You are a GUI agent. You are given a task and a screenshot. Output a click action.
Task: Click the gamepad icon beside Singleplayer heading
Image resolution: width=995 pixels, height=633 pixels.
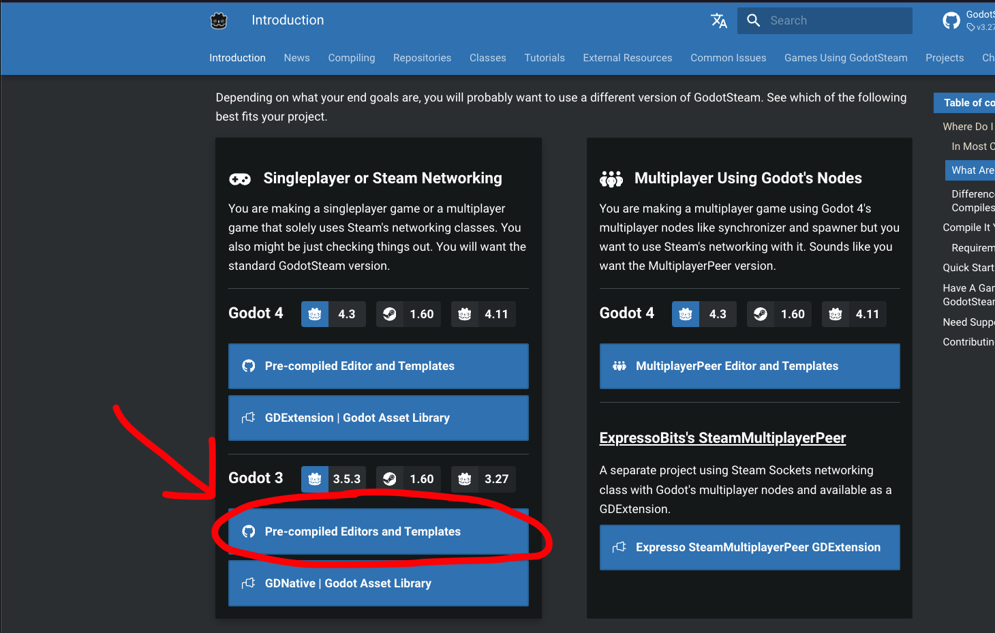pos(240,179)
